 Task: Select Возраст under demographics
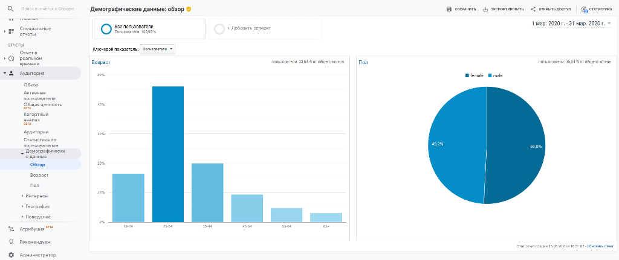(39, 175)
